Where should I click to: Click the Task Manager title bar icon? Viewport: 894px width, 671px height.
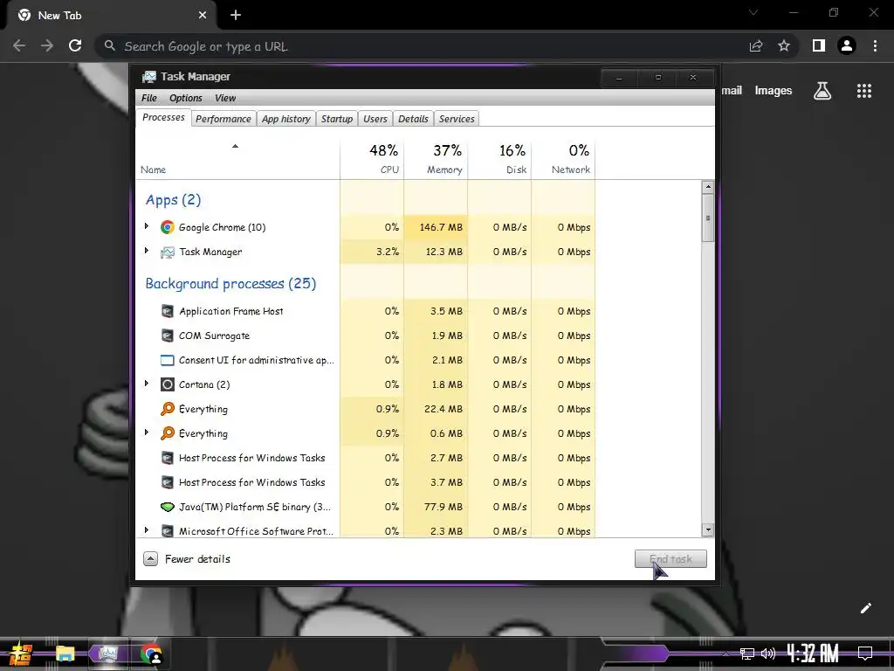[148, 77]
